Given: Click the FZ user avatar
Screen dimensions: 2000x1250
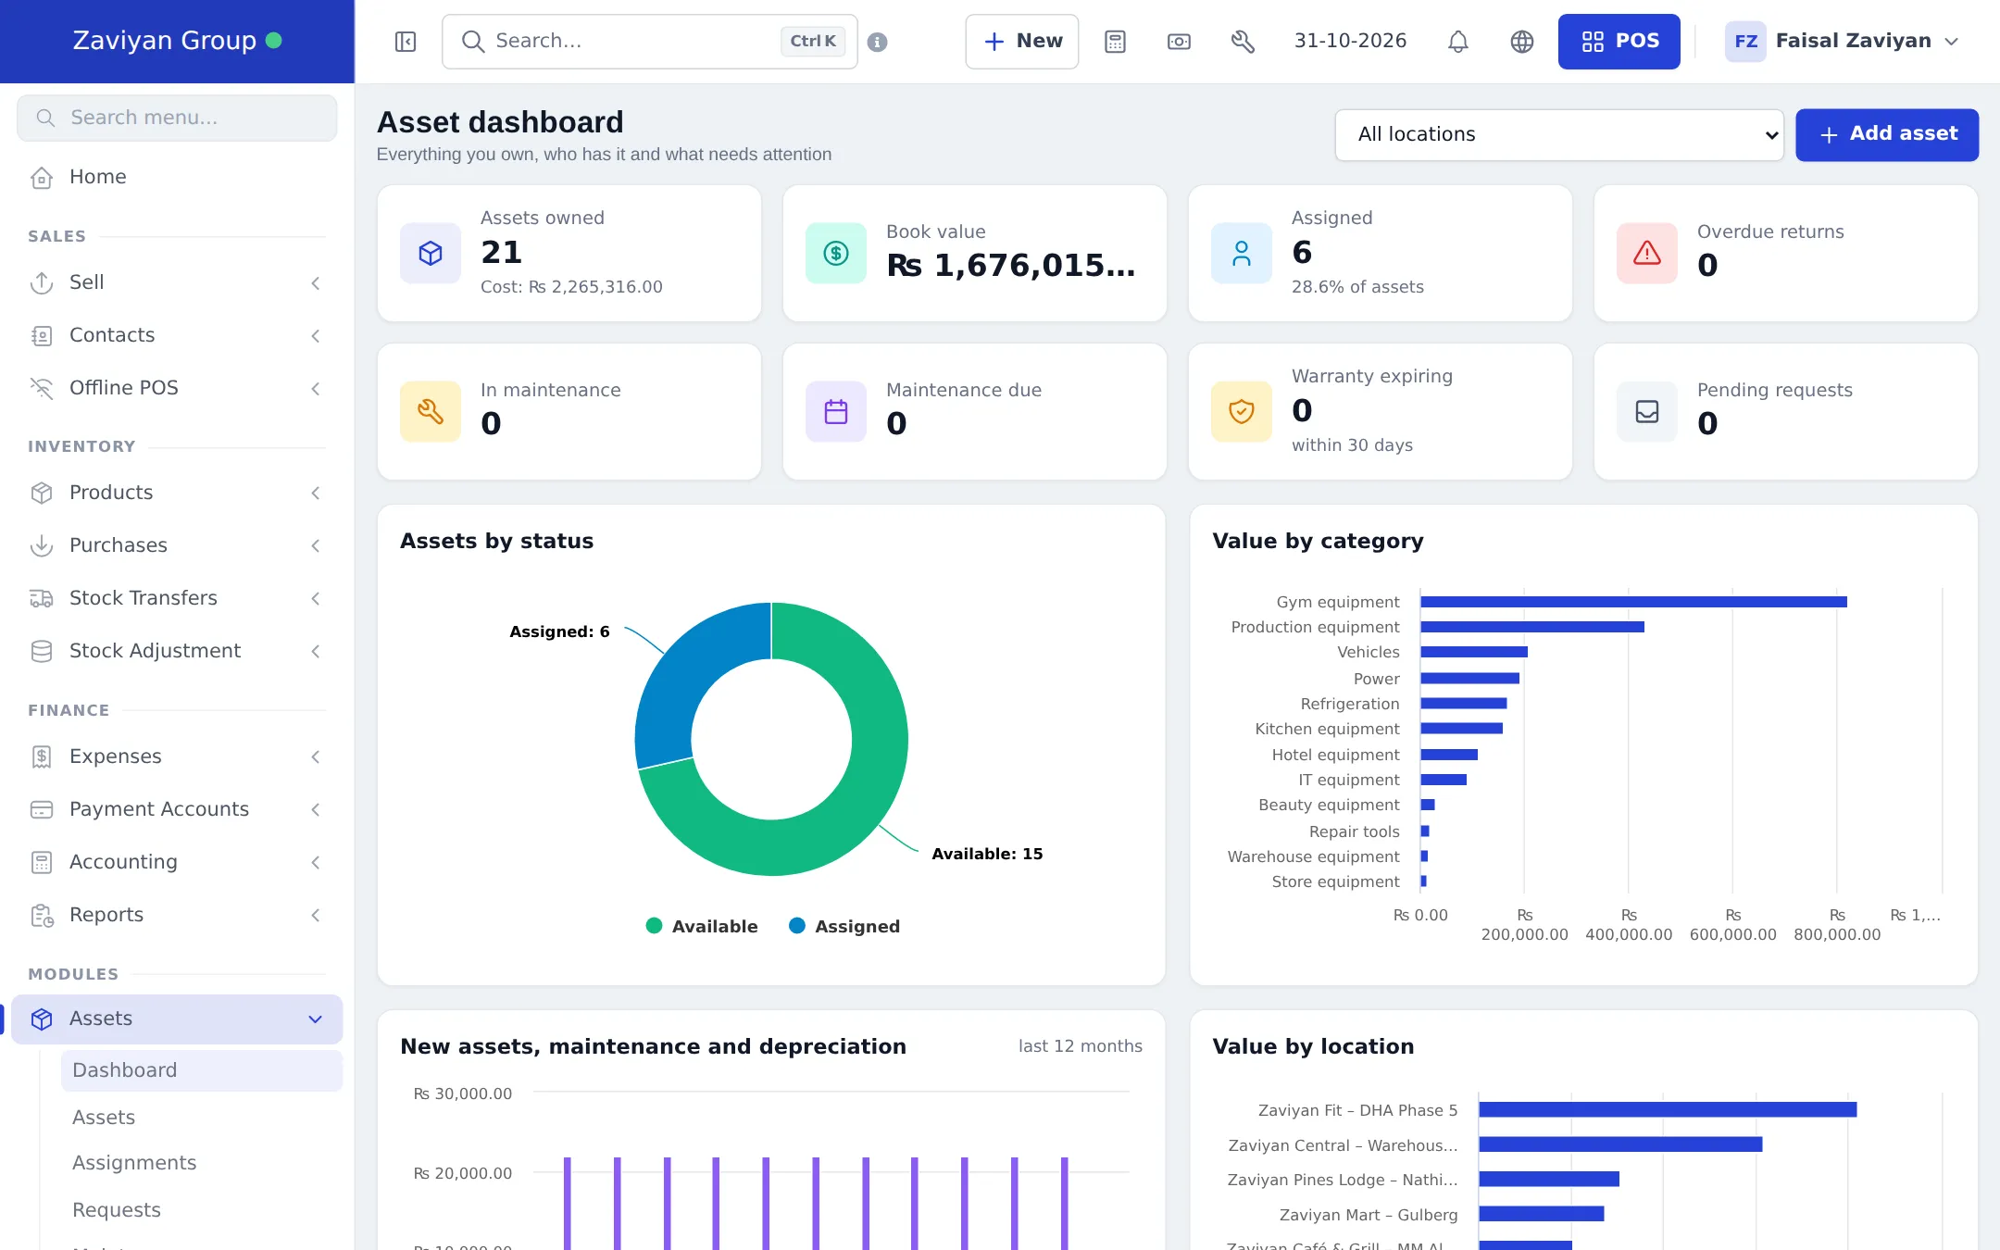Looking at the screenshot, I should coord(1745,42).
